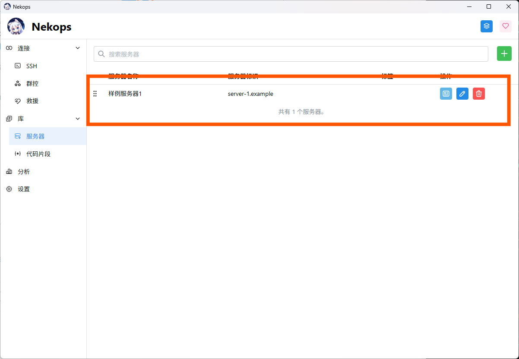Screen dimensions: 519x359
Task: Go to 群控 in the sidebar
Action: pos(32,84)
